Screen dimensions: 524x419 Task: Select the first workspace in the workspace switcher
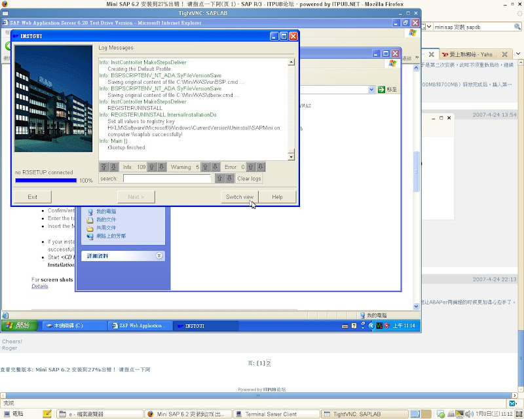[415, 414]
